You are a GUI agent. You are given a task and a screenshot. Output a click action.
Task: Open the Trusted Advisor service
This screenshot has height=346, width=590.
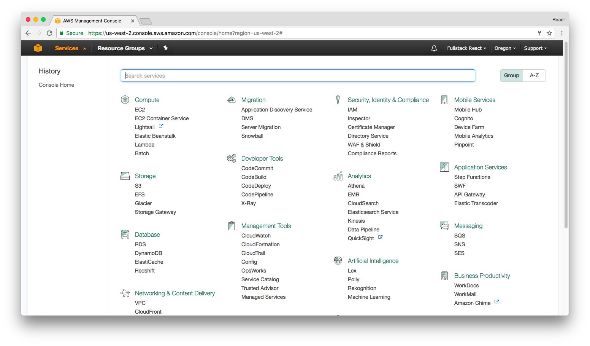coord(260,288)
